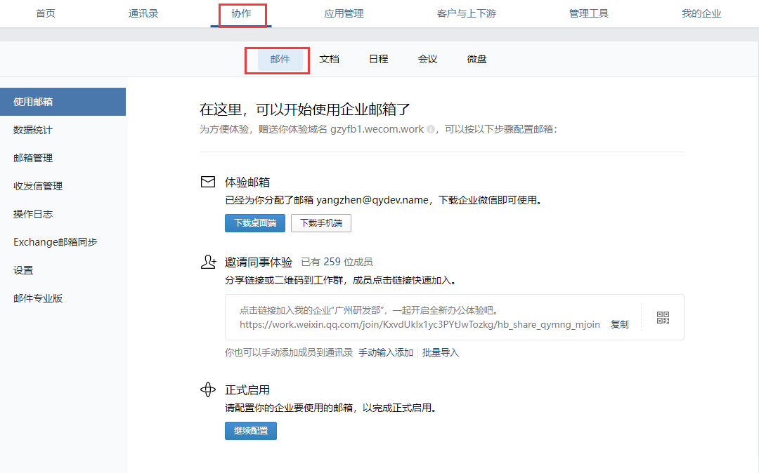Click the envelope icon next to 体验邮箱
759x473 pixels.
coord(207,182)
